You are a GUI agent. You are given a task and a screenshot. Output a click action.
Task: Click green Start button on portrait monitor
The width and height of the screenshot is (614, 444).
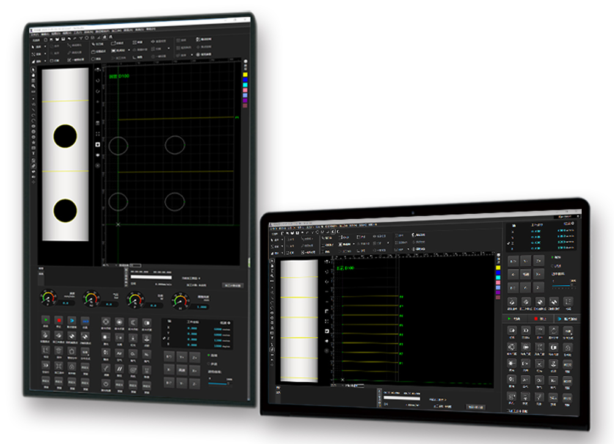(46, 319)
